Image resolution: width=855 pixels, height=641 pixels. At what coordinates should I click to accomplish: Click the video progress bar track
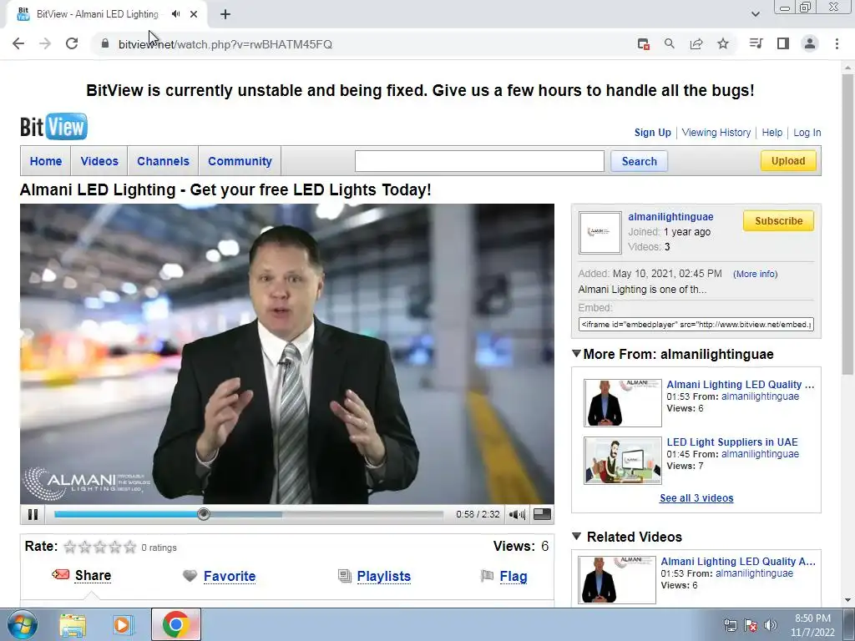(x=249, y=514)
